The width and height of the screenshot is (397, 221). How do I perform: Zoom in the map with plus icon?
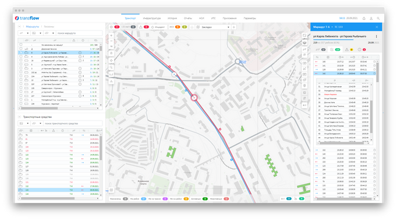point(111,36)
